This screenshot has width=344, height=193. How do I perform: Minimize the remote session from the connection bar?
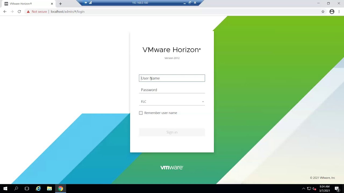[185, 3]
